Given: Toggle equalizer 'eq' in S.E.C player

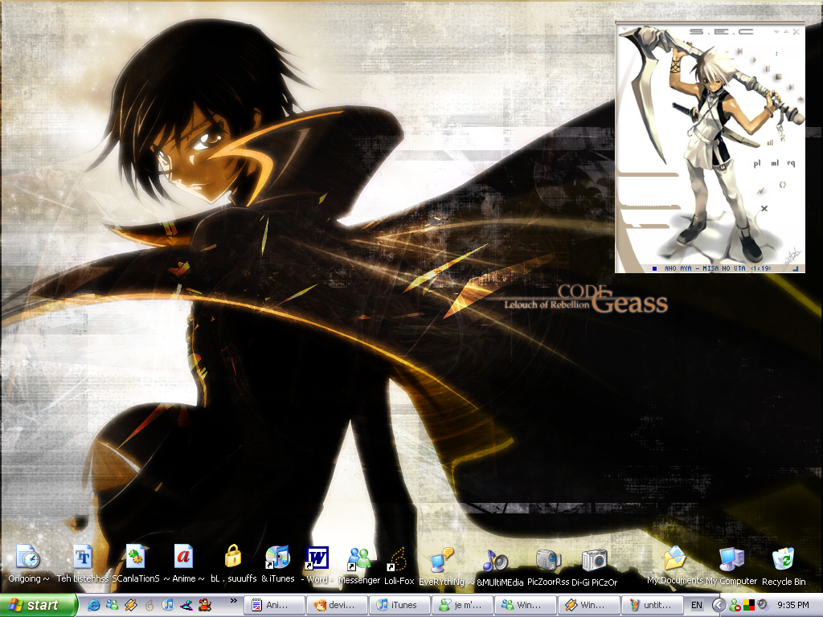Looking at the screenshot, I should tap(791, 163).
